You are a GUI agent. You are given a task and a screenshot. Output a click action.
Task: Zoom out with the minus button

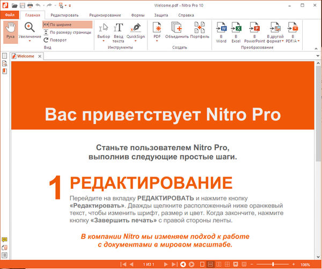click(252, 264)
